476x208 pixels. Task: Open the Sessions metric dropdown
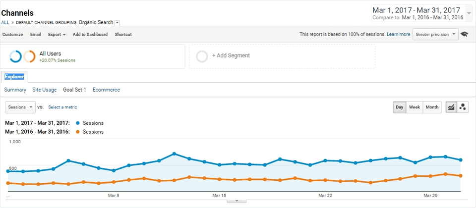(x=20, y=107)
